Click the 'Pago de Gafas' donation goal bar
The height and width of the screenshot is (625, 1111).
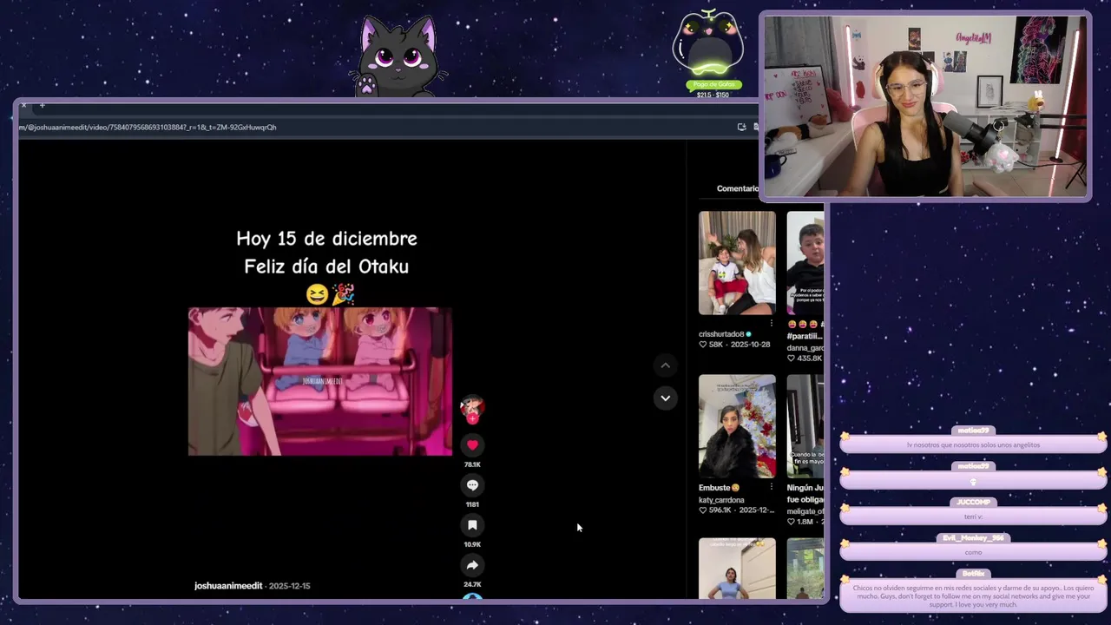point(713,84)
